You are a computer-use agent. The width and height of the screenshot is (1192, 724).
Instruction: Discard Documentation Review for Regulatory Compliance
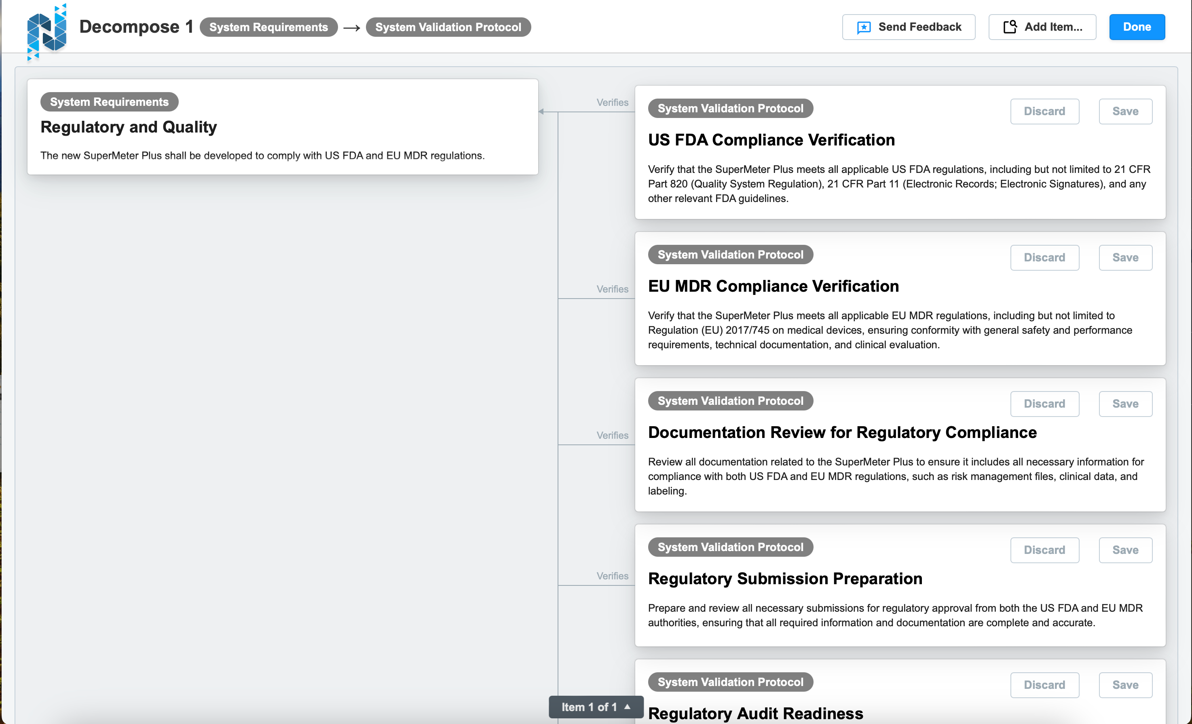(1044, 404)
